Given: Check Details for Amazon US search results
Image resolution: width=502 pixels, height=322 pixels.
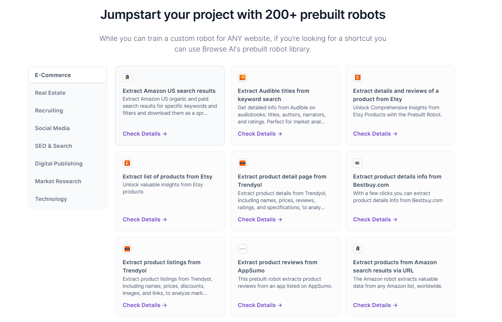Looking at the screenshot, I should 145,134.
